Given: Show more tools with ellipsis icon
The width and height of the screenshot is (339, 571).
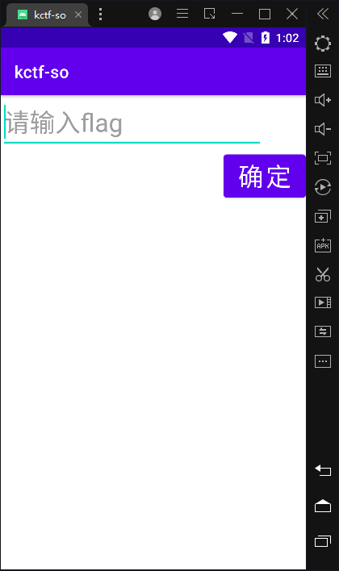Looking at the screenshot, I should pyautogui.click(x=323, y=361).
